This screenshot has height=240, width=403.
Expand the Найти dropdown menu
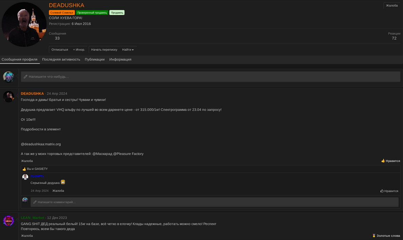pyautogui.click(x=128, y=50)
